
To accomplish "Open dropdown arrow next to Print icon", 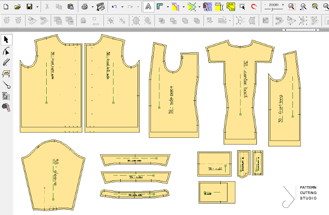I will tap(92, 7).
